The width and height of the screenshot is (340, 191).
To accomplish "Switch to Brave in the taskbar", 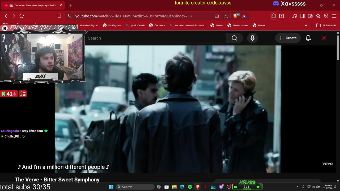I will (x=198, y=187).
